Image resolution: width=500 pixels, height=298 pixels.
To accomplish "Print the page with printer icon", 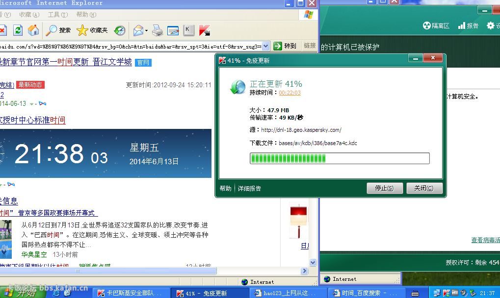I will [157, 30].
